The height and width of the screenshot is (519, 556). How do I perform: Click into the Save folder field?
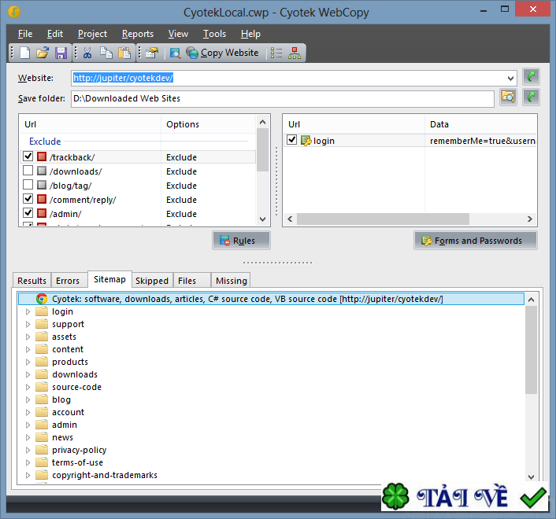pyautogui.click(x=282, y=98)
